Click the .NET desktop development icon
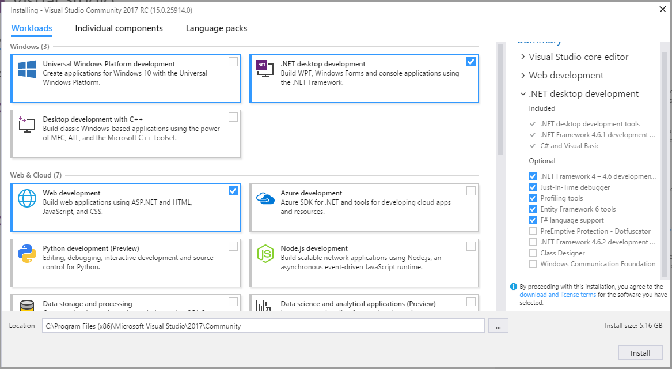This screenshot has width=672, height=369. pos(263,68)
